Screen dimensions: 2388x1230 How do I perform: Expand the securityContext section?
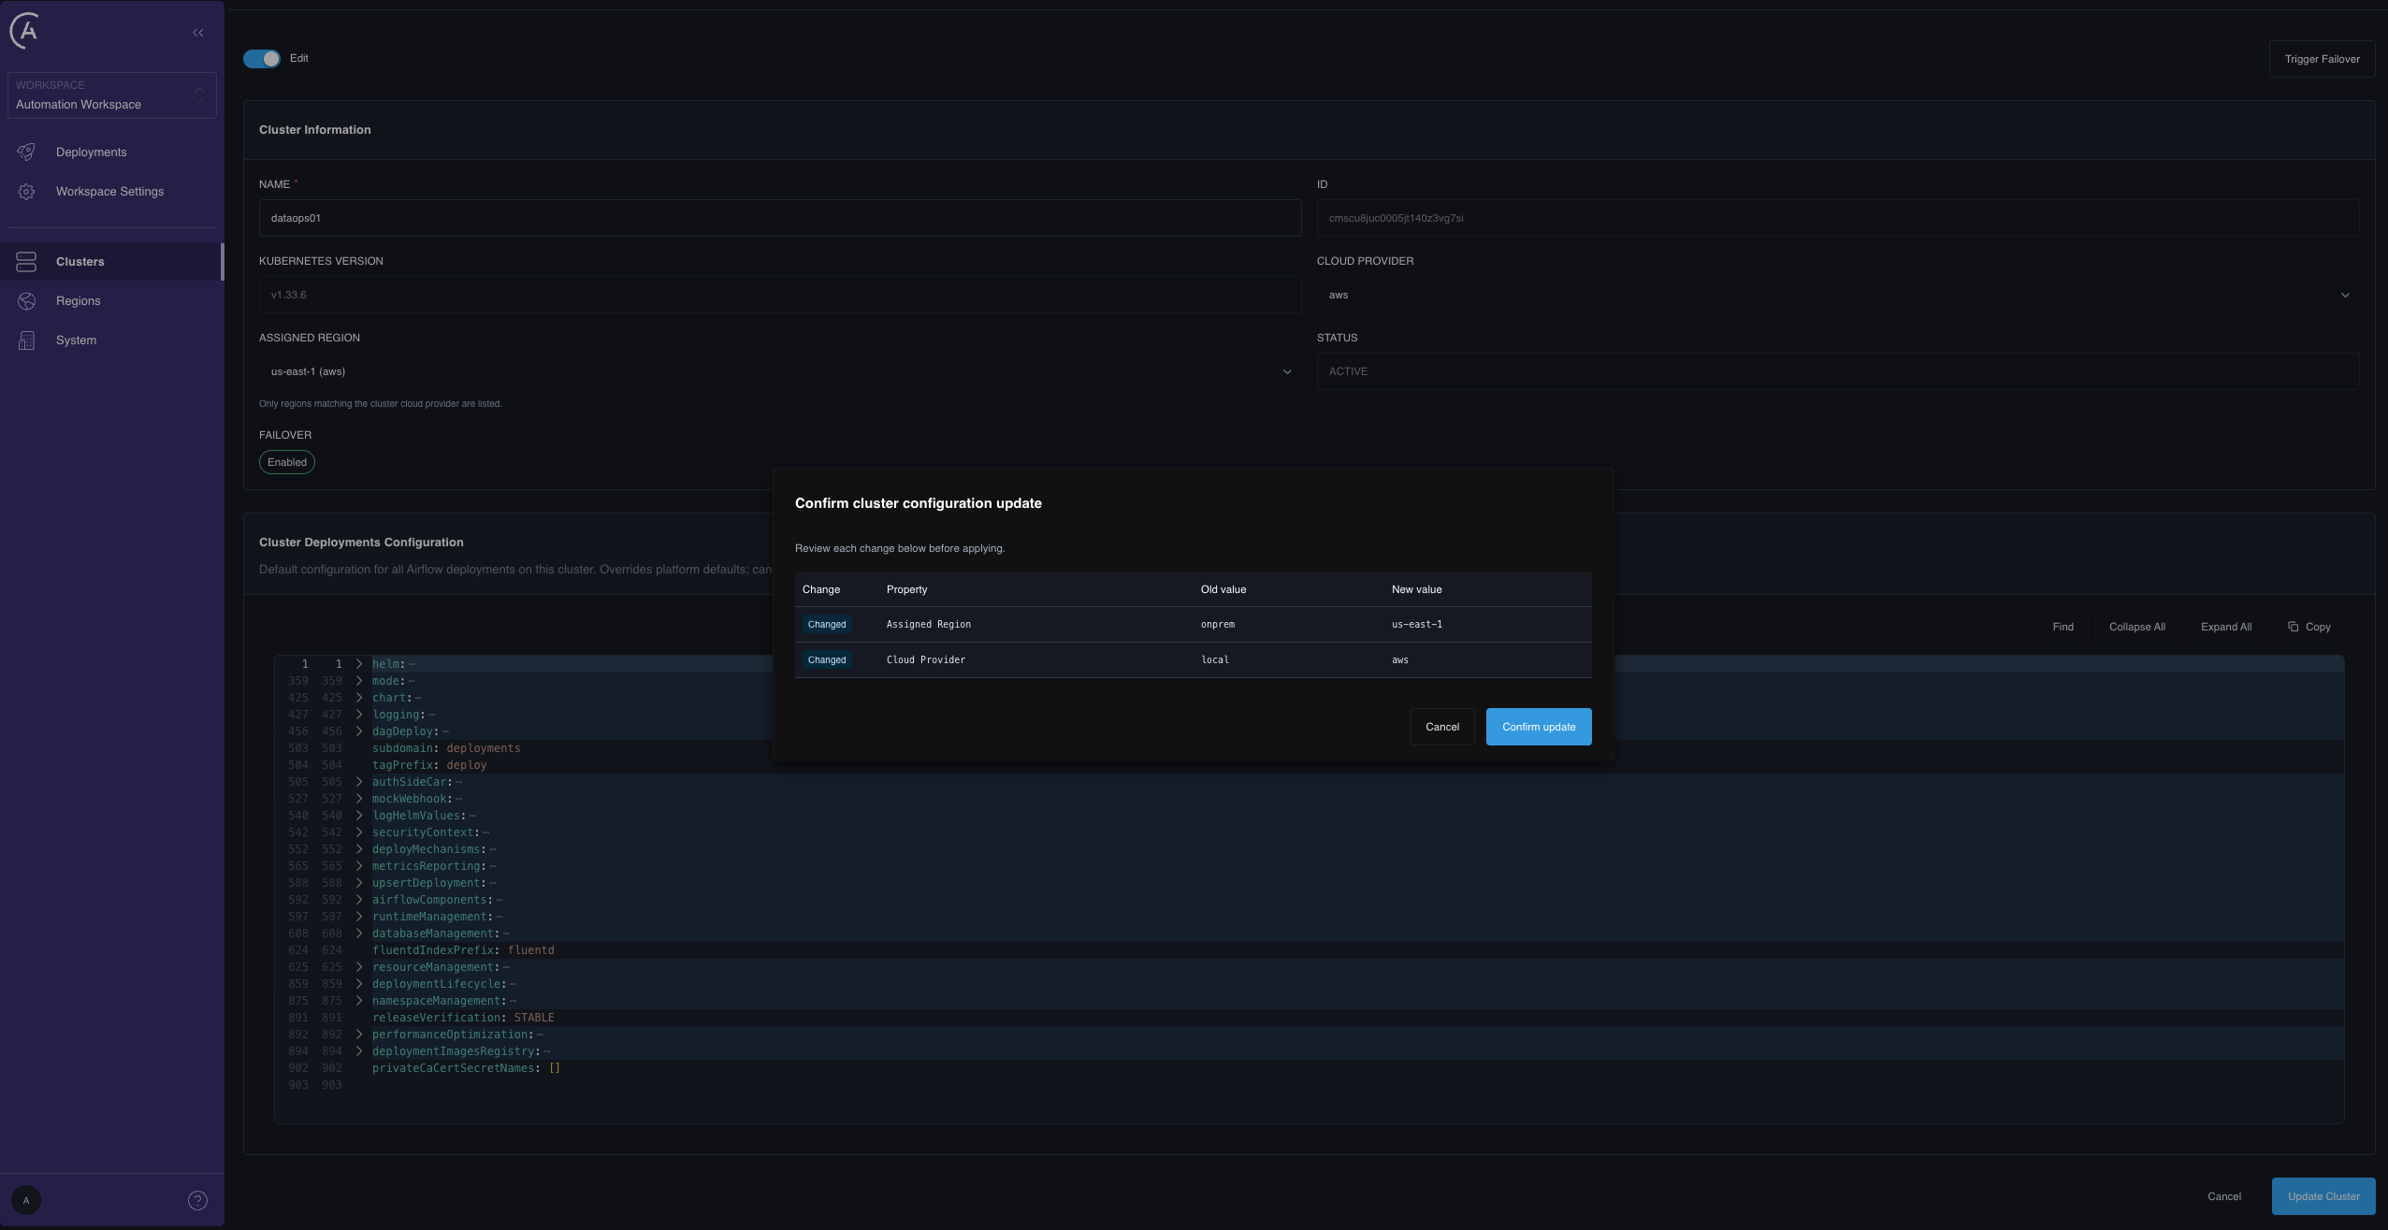(x=359, y=832)
